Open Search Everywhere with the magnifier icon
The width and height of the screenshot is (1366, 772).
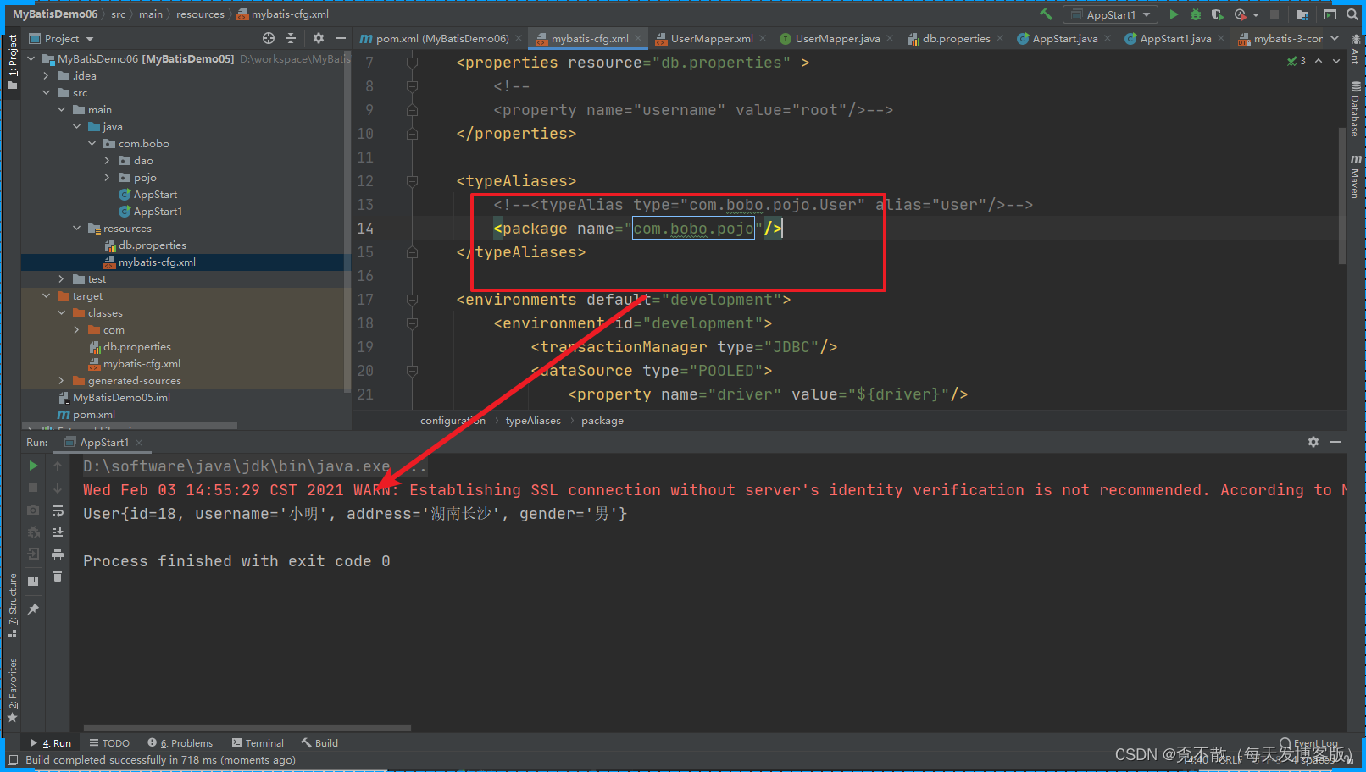(x=1352, y=14)
